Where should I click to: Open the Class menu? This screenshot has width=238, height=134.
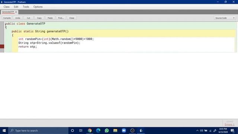[x=7, y=7]
